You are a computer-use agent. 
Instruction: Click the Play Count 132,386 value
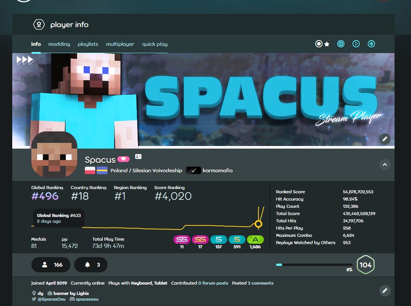(x=351, y=206)
